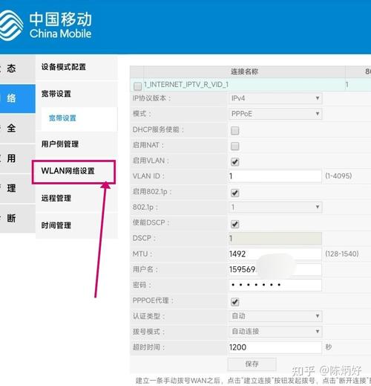Toggle the 启用NAT checkbox
Screen dimensions: 371x386
(x=234, y=147)
